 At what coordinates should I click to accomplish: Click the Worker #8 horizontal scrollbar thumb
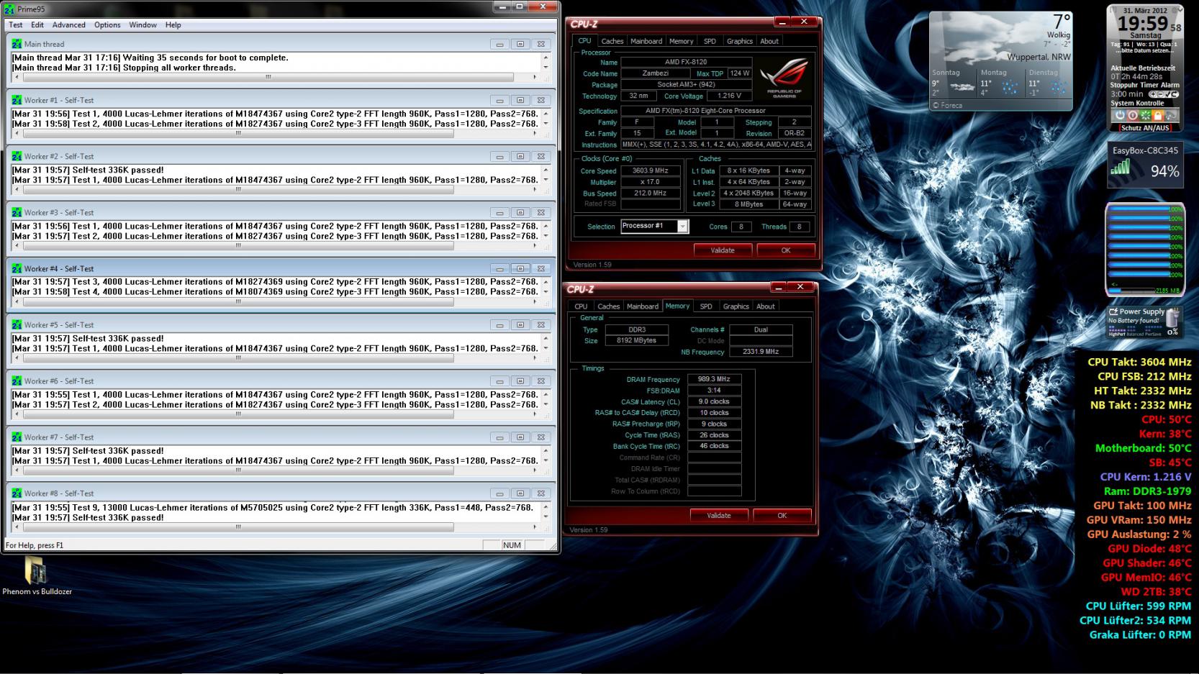click(238, 527)
